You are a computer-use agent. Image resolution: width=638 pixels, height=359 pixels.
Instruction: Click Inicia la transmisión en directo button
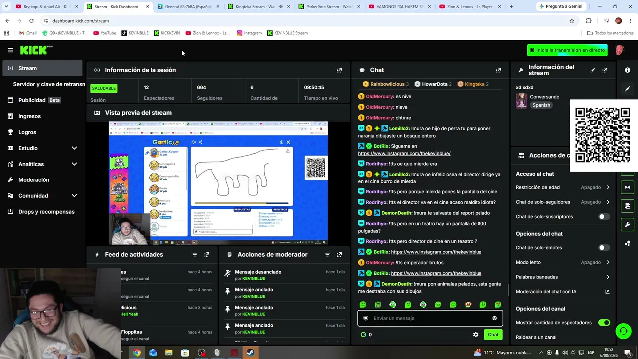[567, 50]
